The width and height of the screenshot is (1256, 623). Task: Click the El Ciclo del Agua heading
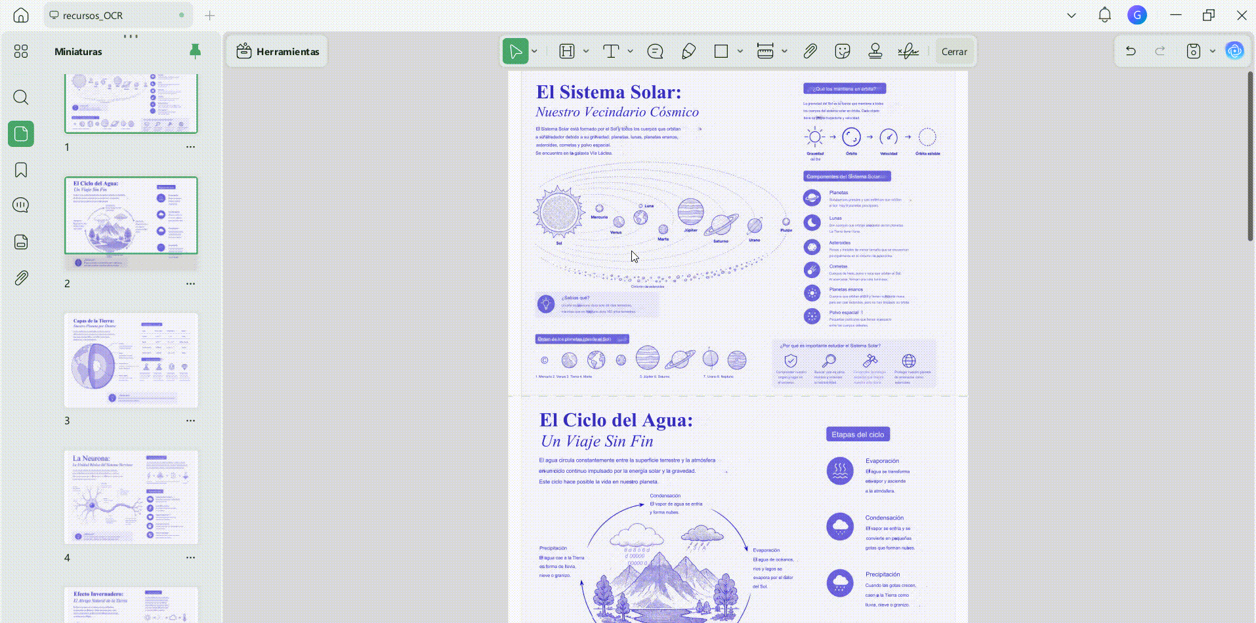click(x=616, y=420)
